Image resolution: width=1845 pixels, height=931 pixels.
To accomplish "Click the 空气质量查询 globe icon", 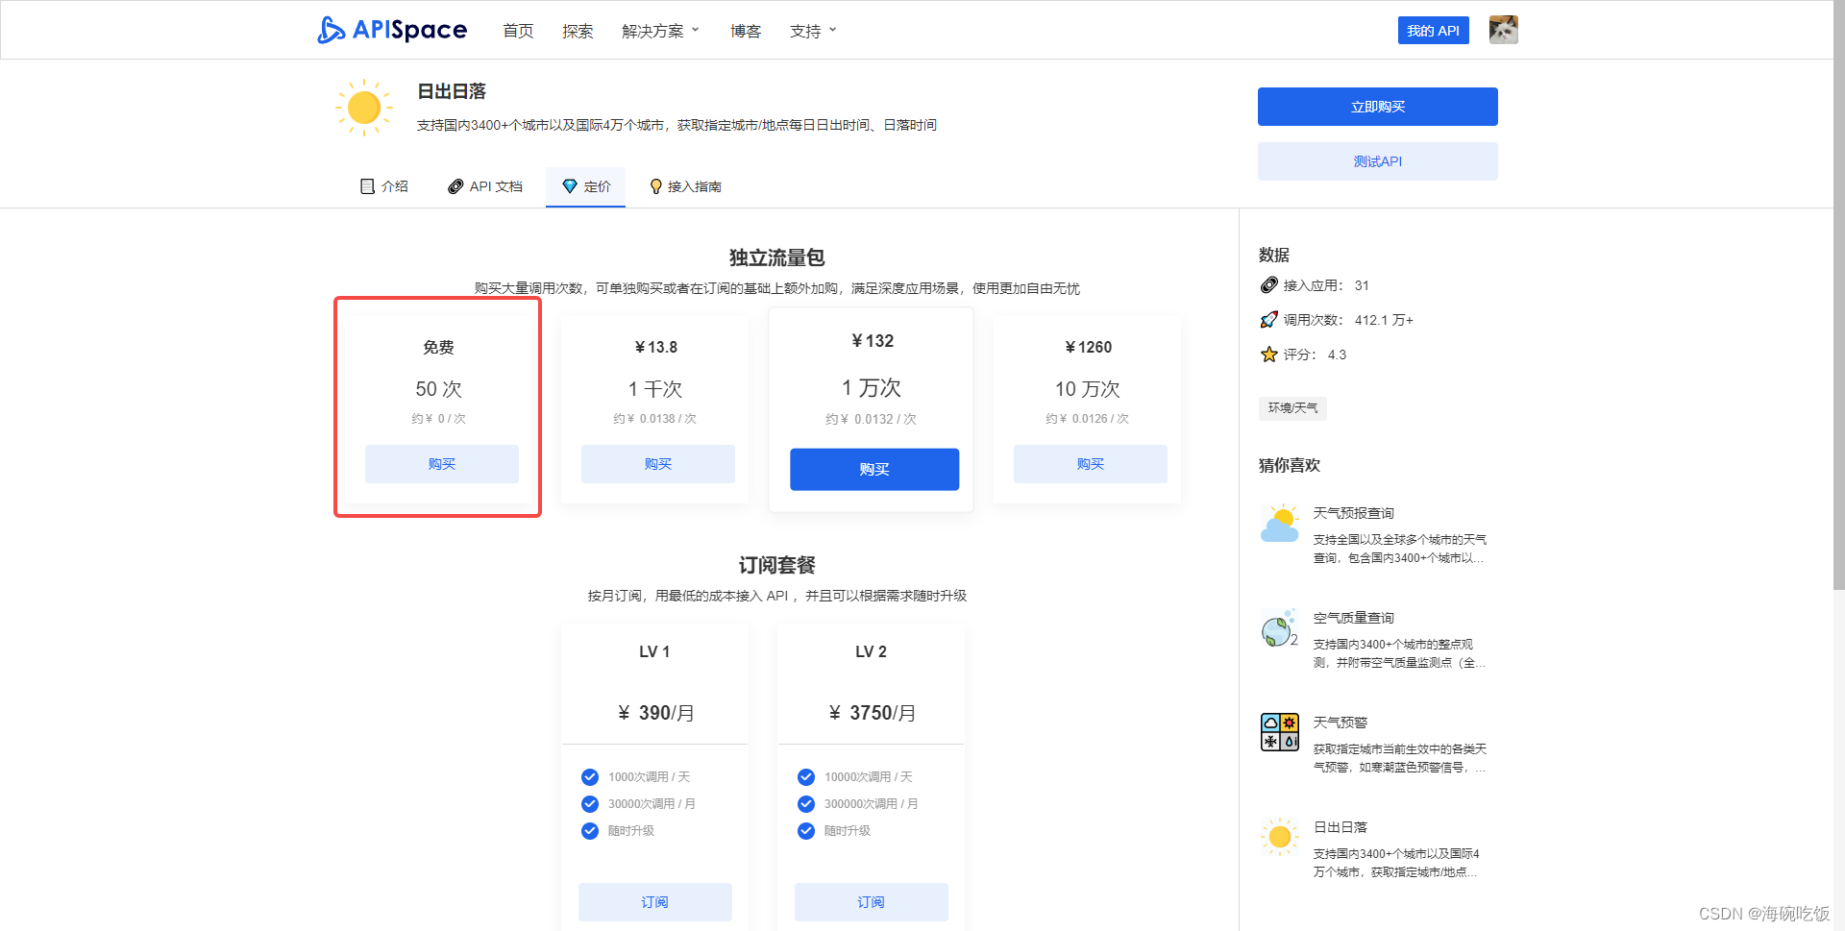I will (1279, 629).
